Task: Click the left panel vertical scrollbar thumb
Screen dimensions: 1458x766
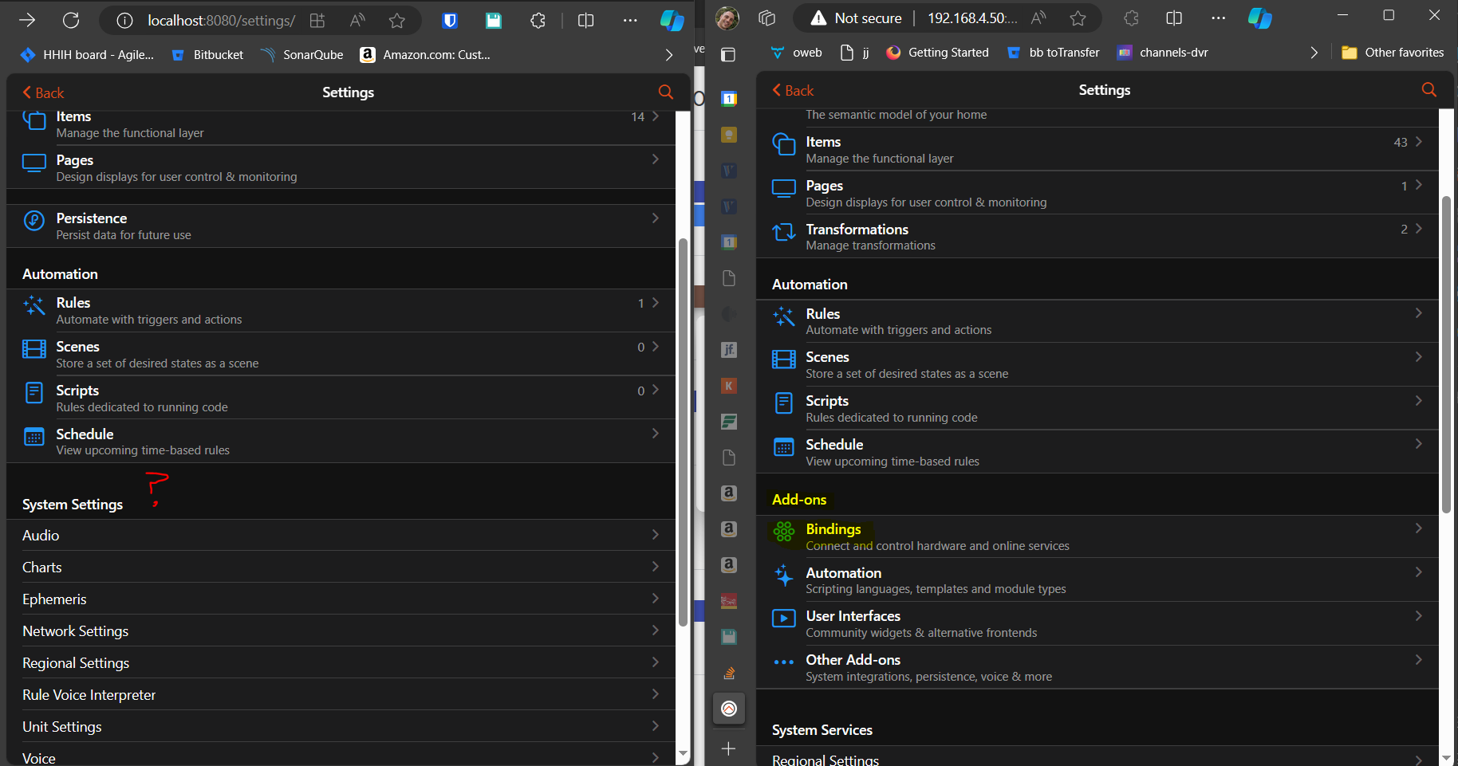Action: 683,432
